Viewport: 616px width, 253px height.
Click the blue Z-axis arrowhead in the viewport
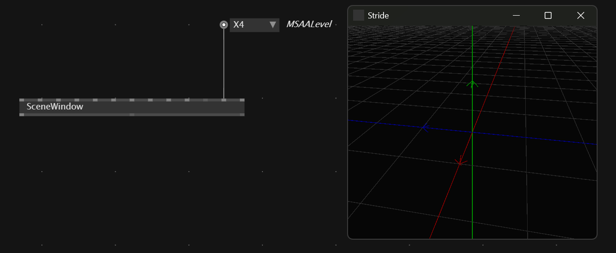[425, 127]
